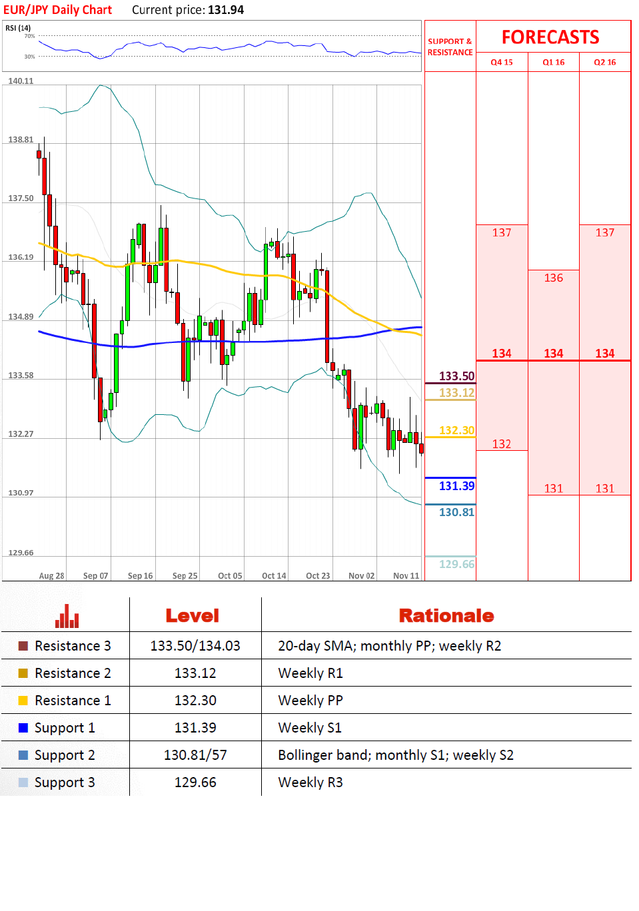The image size is (639, 911).
Task: Click the 132 forecast low in Q4 15
Action: [x=502, y=444]
